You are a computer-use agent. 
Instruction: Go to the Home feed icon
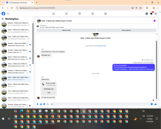53,14
